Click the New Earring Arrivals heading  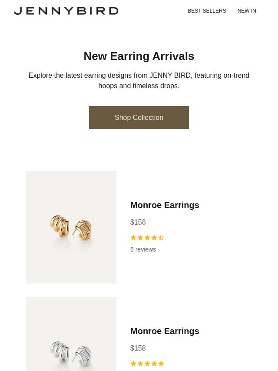click(139, 56)
